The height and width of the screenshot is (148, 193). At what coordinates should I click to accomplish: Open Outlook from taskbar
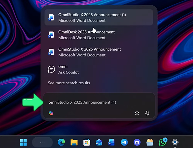99,142
